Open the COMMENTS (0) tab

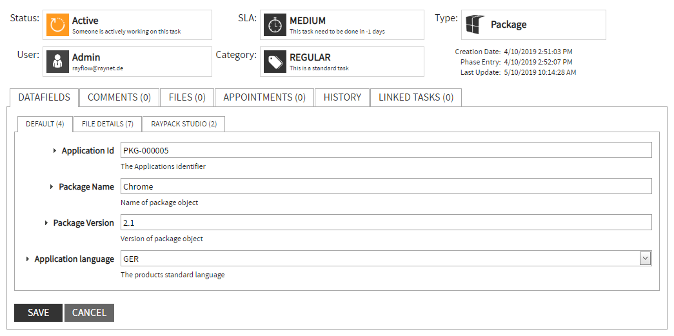coord(119,97)
